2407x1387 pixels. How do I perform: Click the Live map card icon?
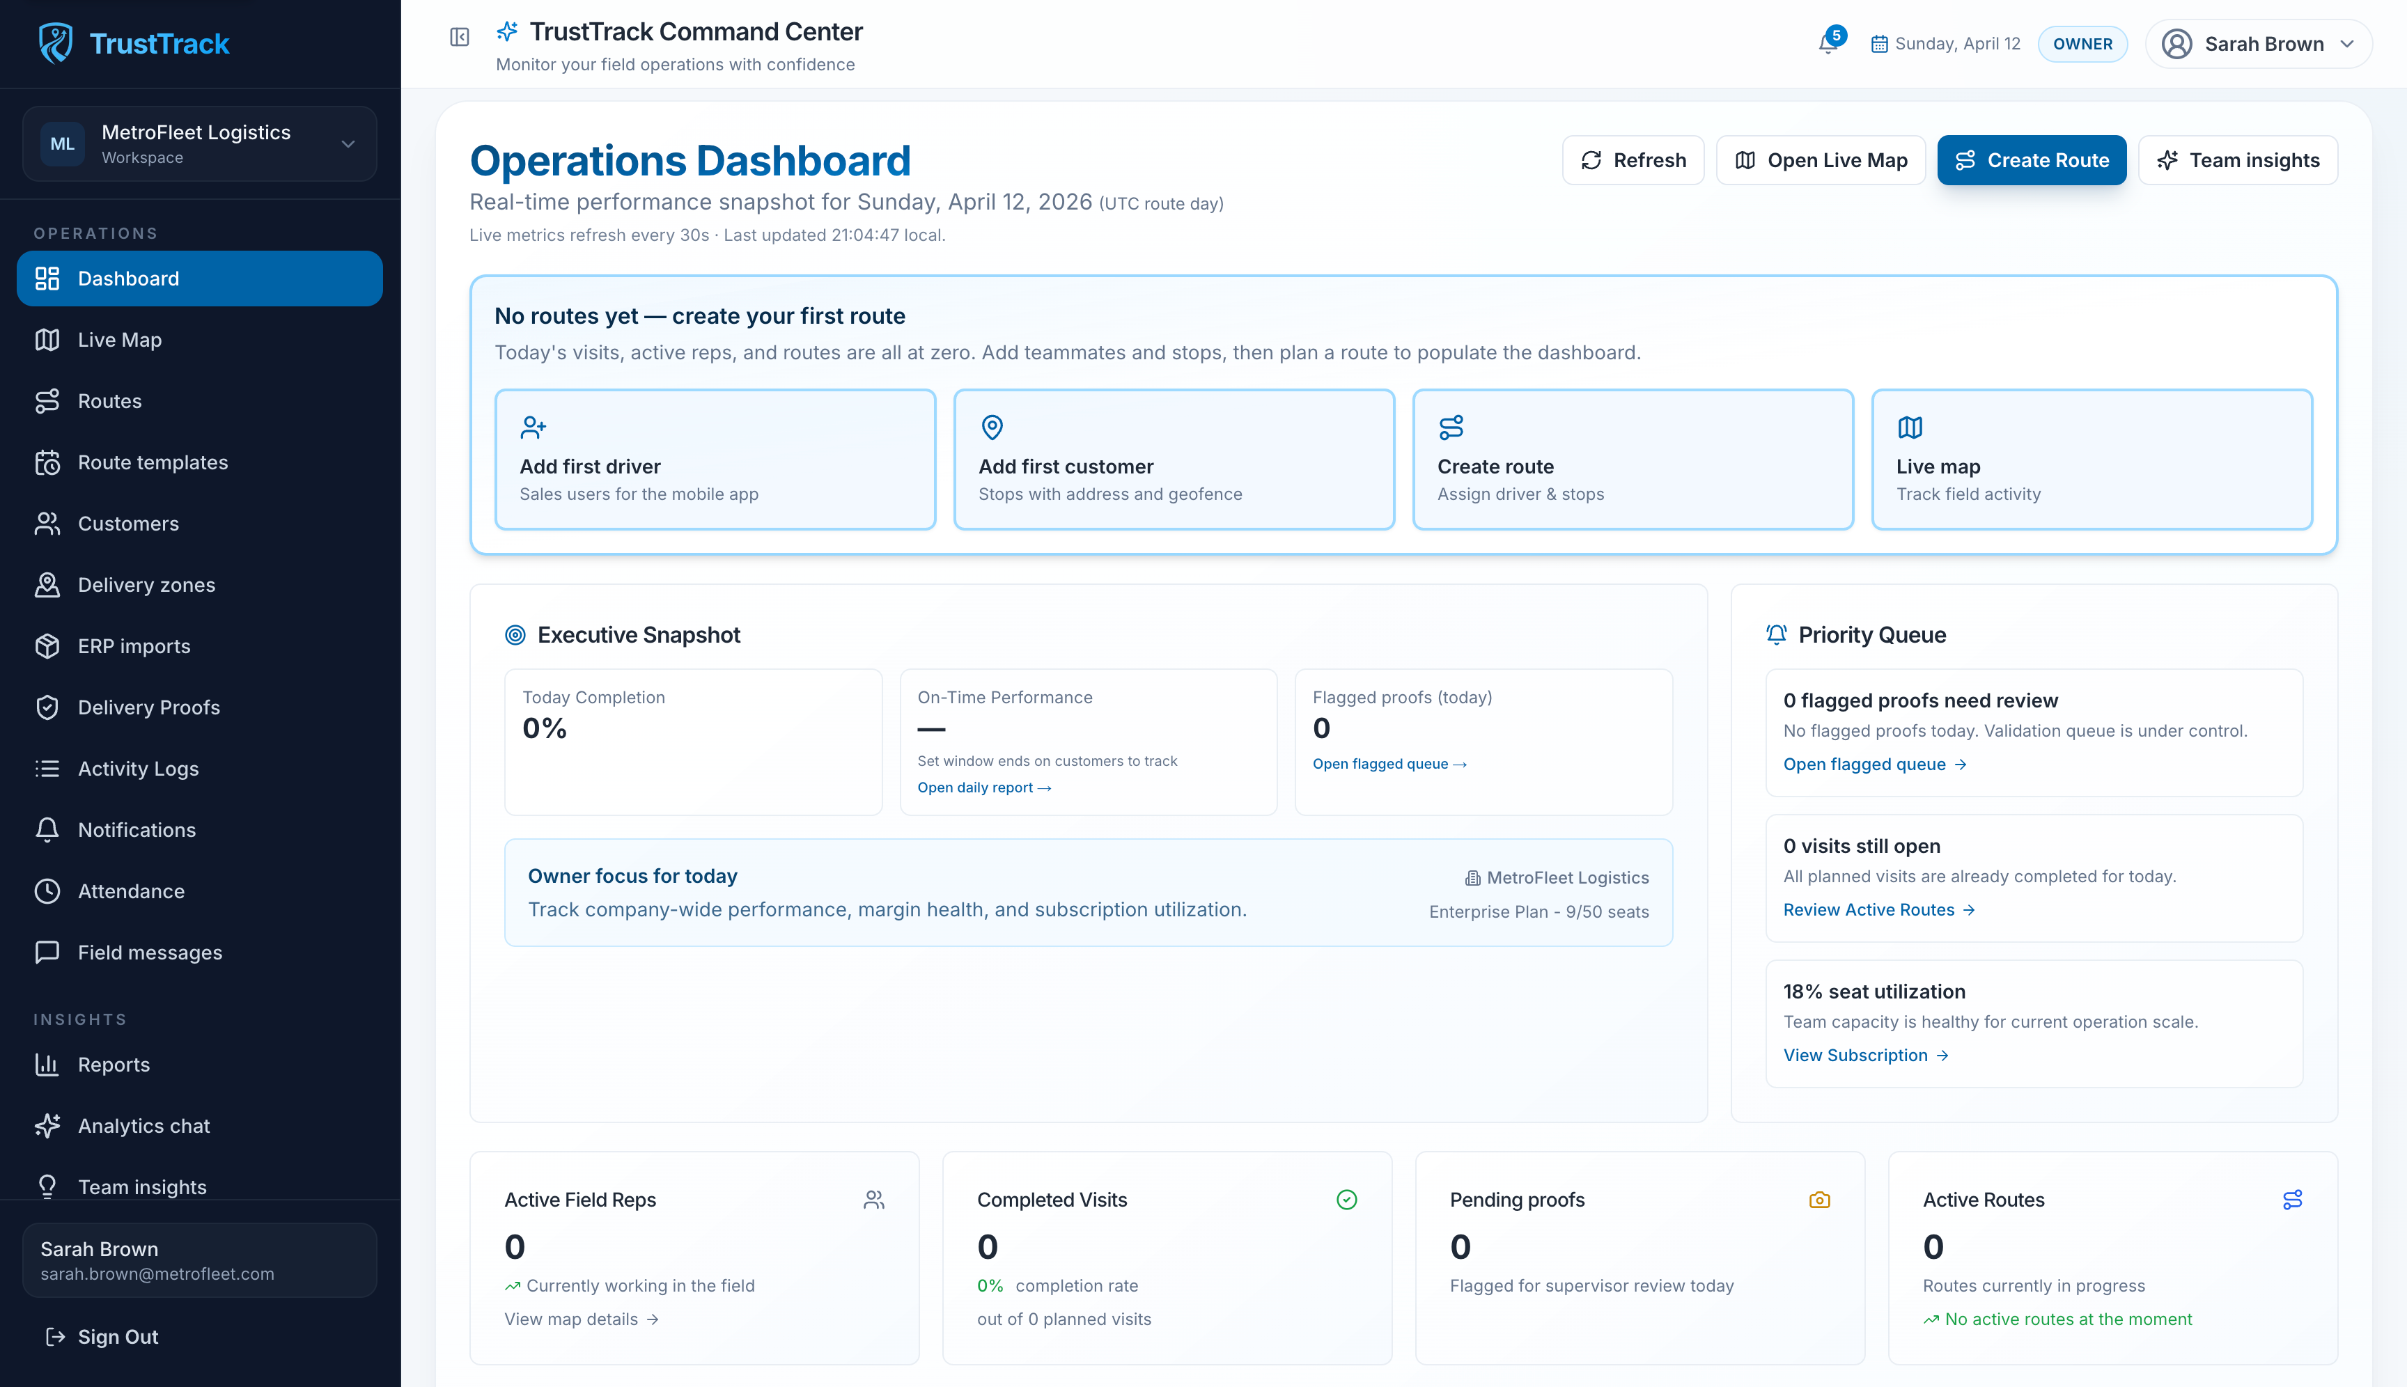[1910, 427]
